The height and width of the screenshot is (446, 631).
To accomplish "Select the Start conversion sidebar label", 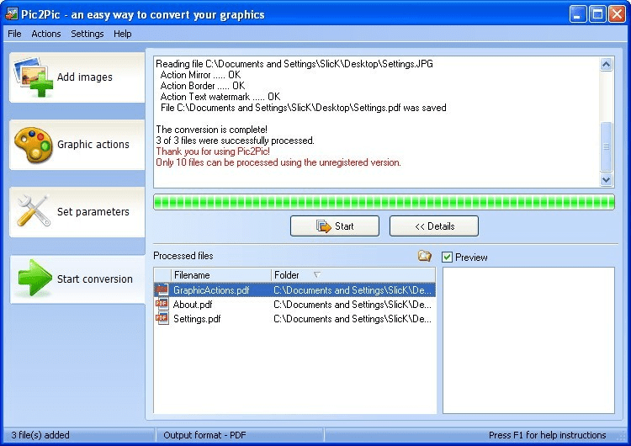I will click(x=95, y=279).
